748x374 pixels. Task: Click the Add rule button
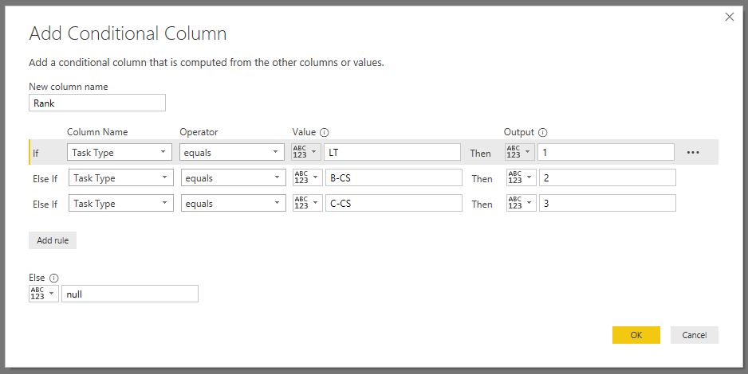[x=53, y=240]
